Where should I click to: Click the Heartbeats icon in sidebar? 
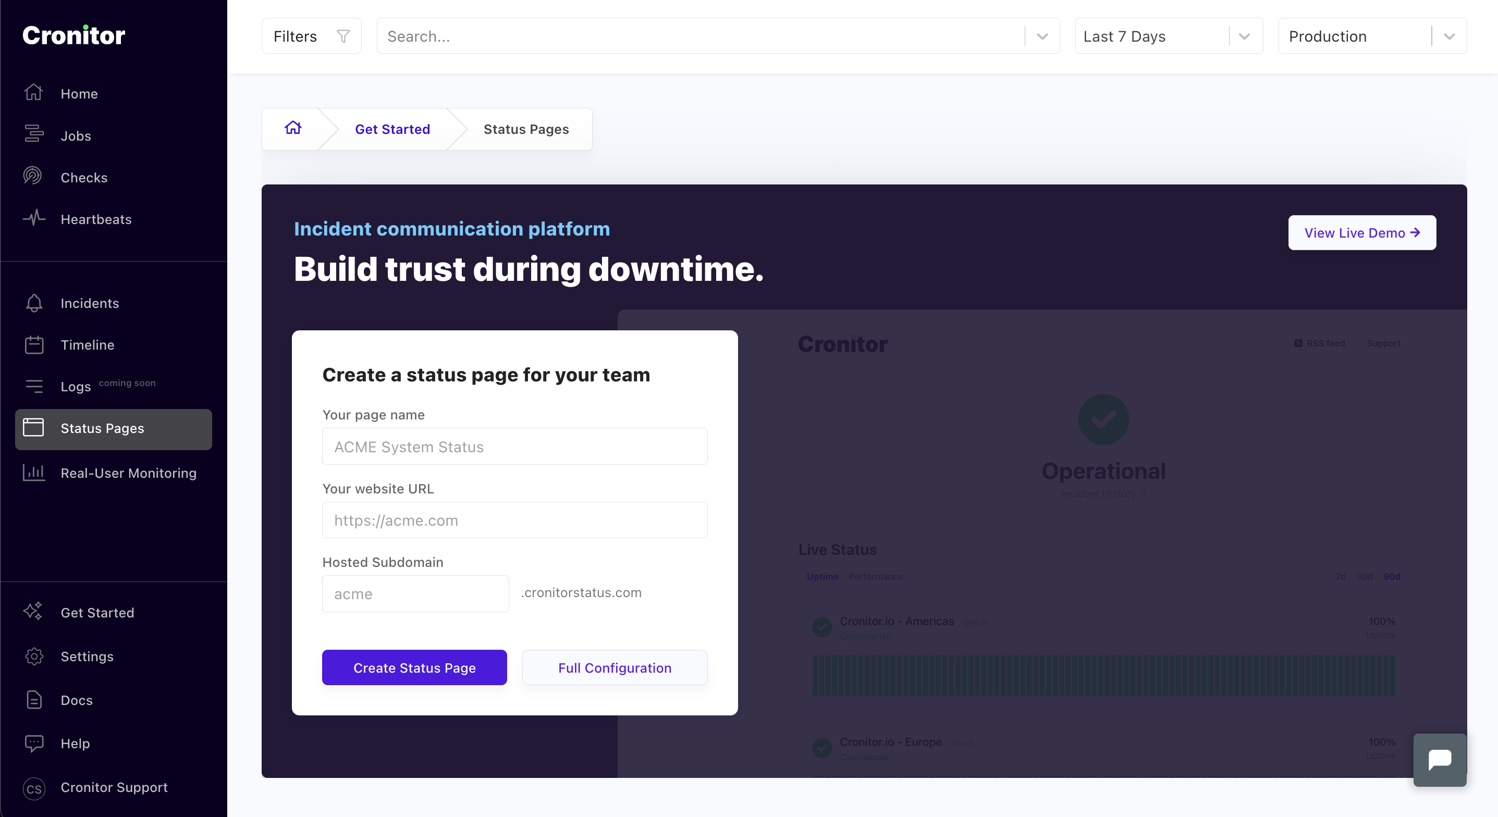[34, 218]
